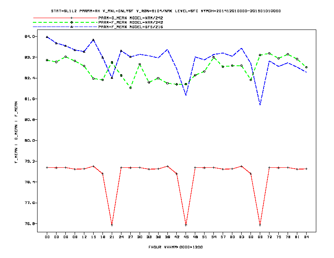Screen dimensions: 334x258
Task: Click the y-axis tick label 80.0
Action: (x=30, y=140)
